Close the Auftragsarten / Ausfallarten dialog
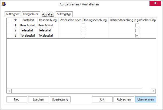The width and height of the screenshot is (163, 110). (155, 3)
